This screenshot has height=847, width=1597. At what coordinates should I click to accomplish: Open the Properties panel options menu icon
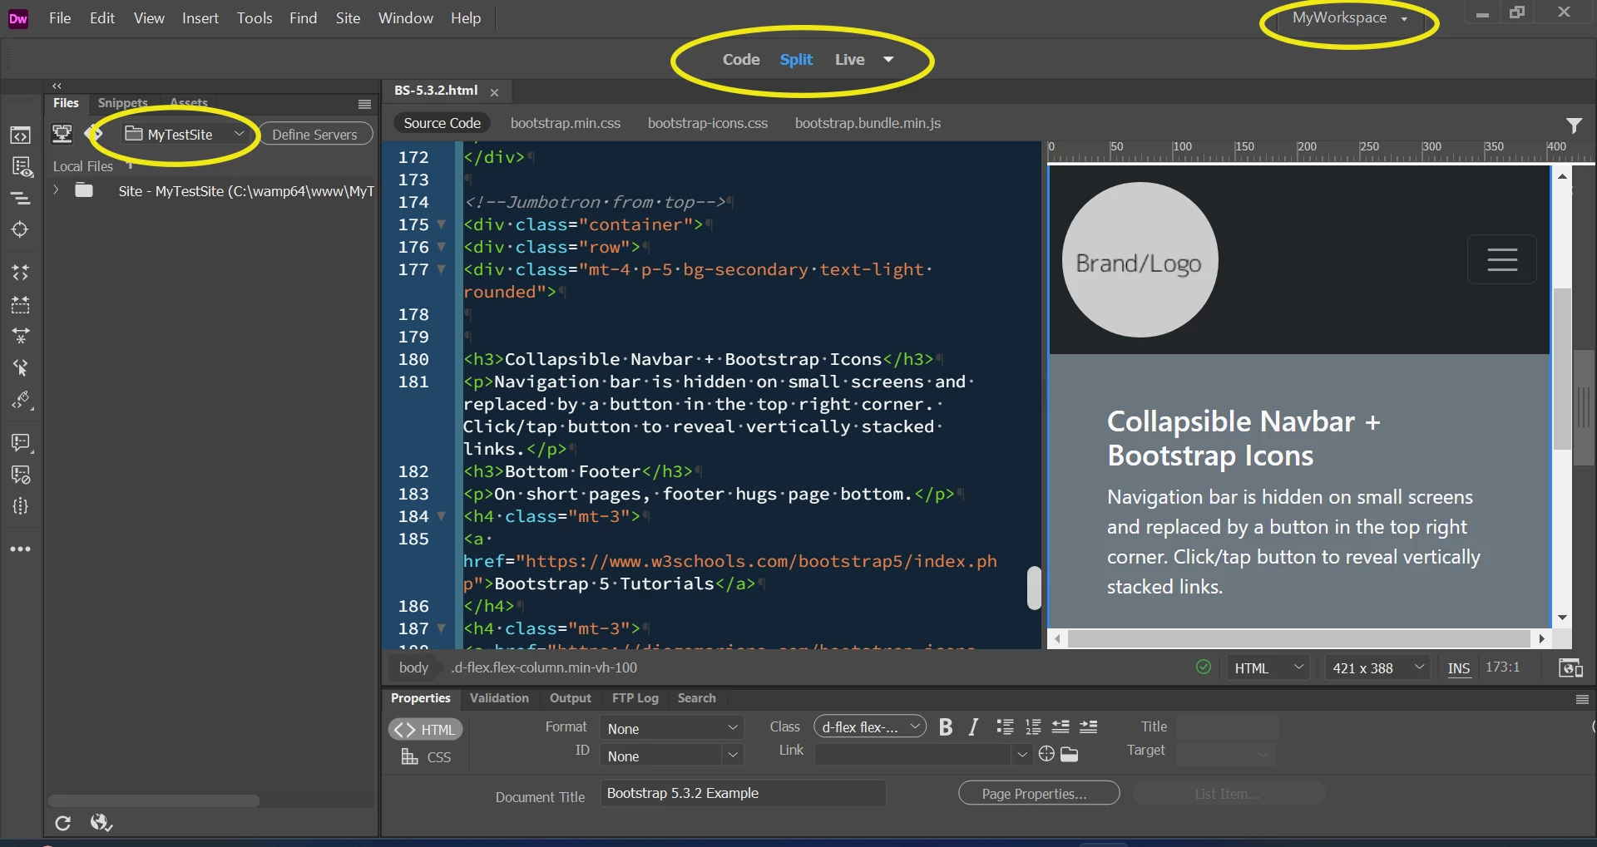point(1582,700)
